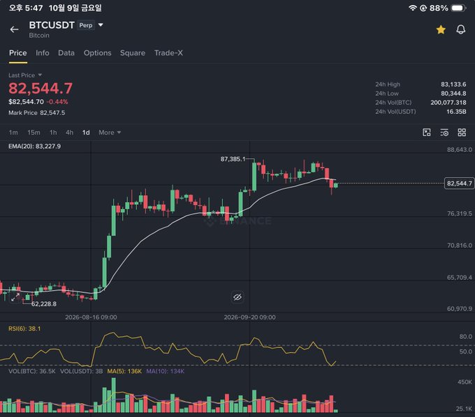Image resolution: width=475 pixels, height=417 pixels.
Task: Open the Square tab
Action: click(133, 53)
